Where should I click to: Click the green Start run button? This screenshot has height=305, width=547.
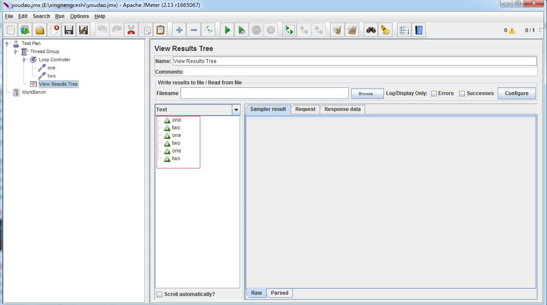(x=227, y=30)
